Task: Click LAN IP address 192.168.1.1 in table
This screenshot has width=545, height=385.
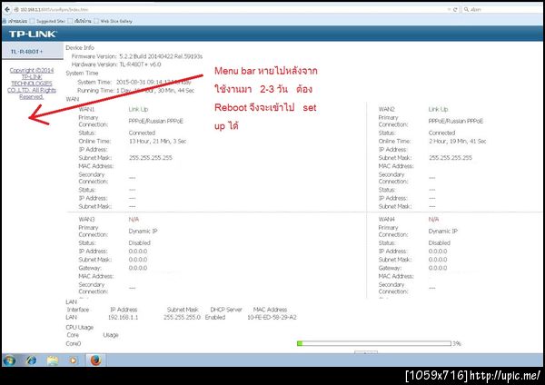Action: (x=123, y=317)
